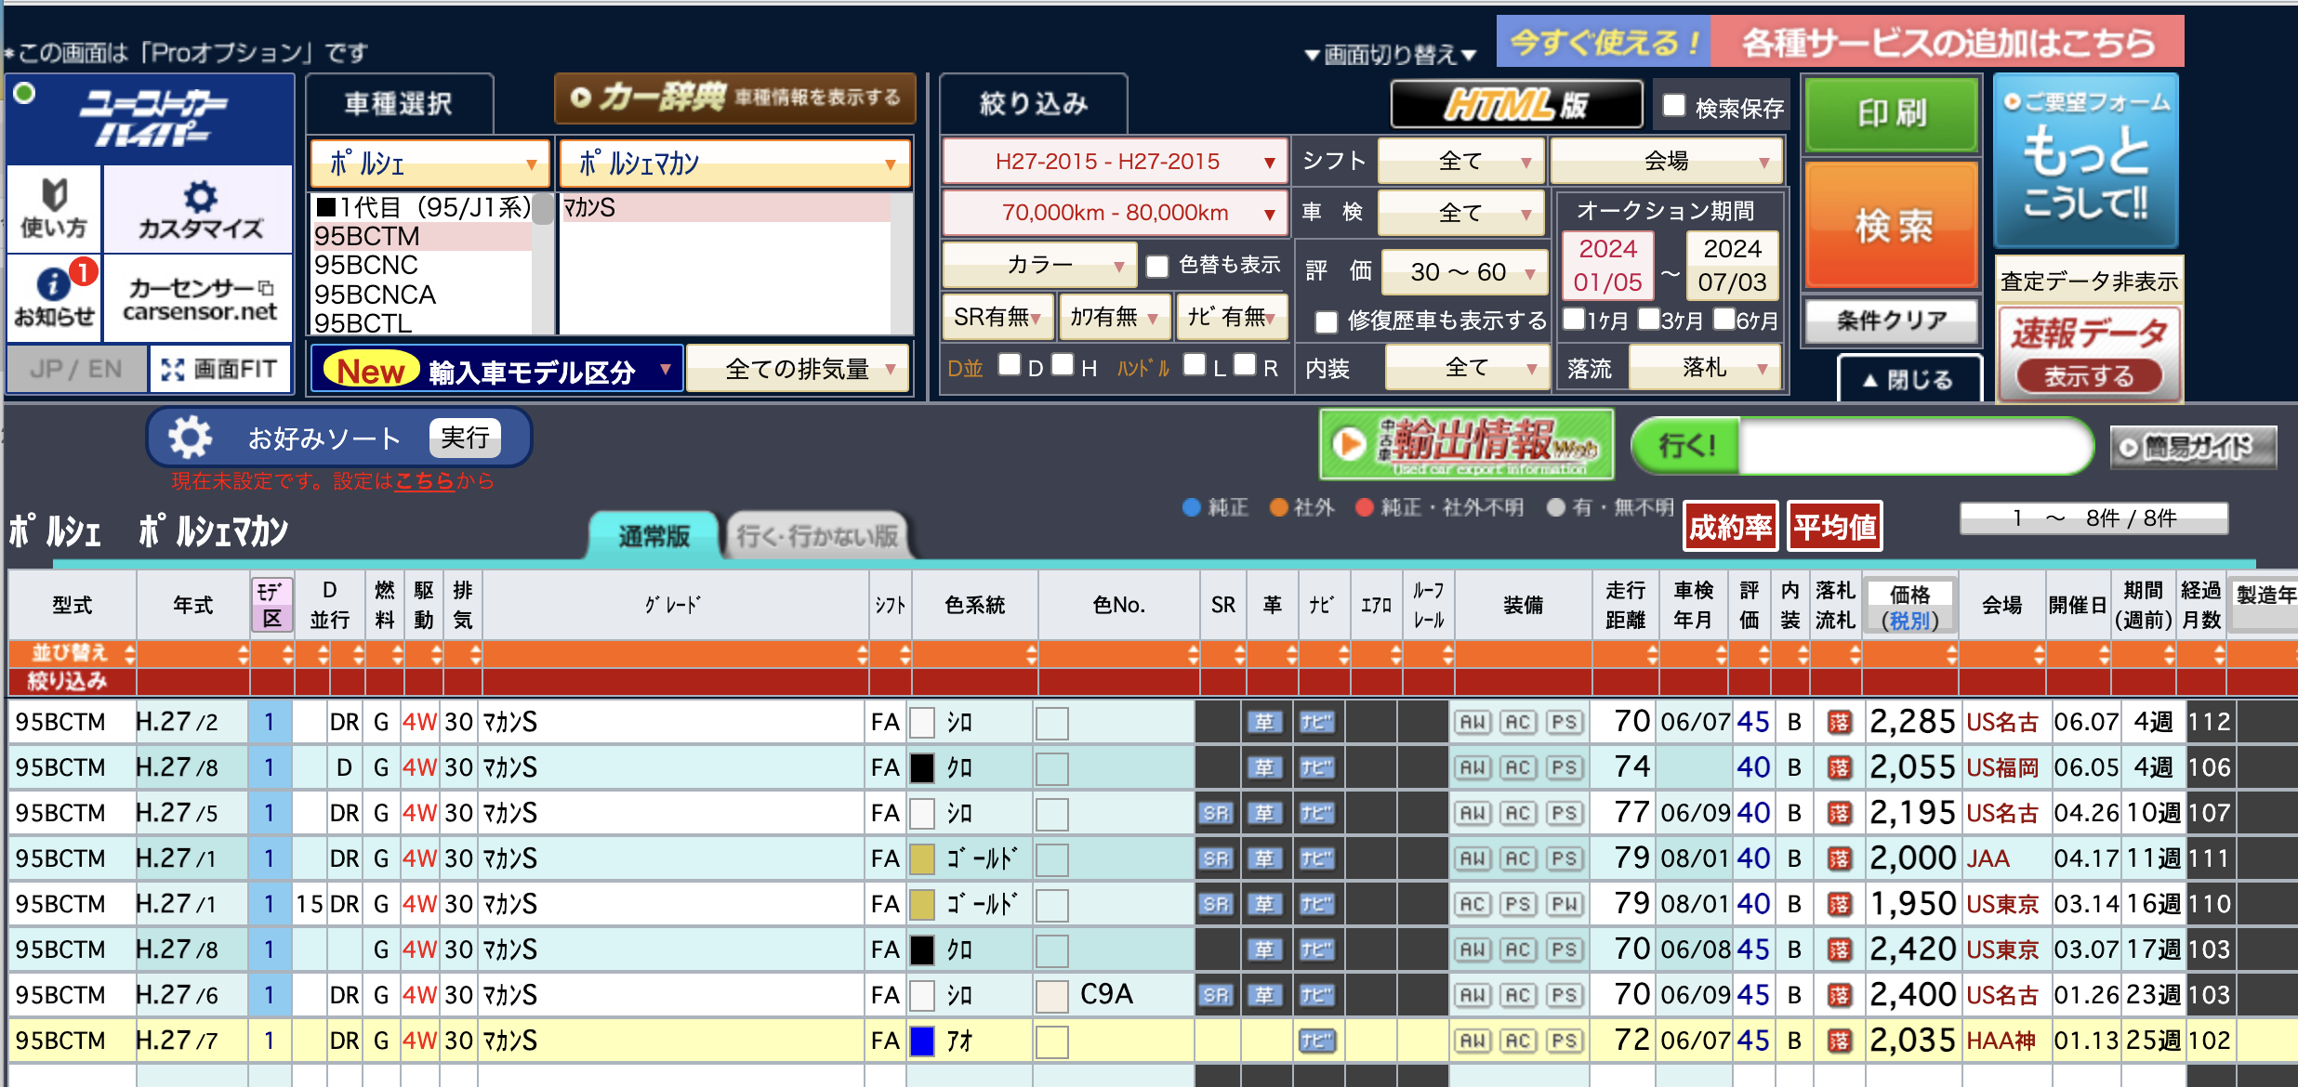Click sort arrows under 価格 column
Viewport: 2298px width, 1087px height.
coord(1951,654)
